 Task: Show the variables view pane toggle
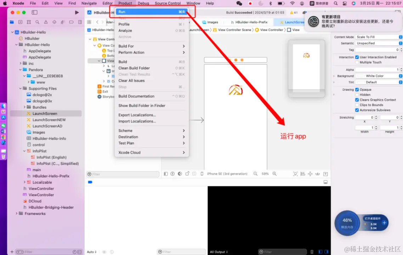pyautogui.click(x=320, y=252)
